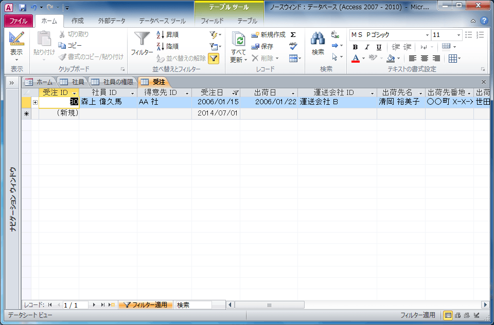Create new record from navigation bar
Screen dimensions: 494x325
[x=112, y=305]
